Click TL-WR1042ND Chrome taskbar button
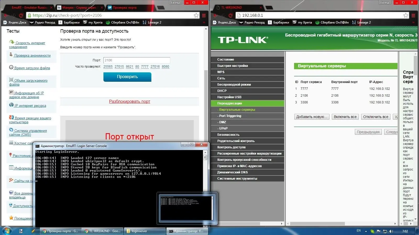The width and height of the screenshot is (419, 235). 103,231
